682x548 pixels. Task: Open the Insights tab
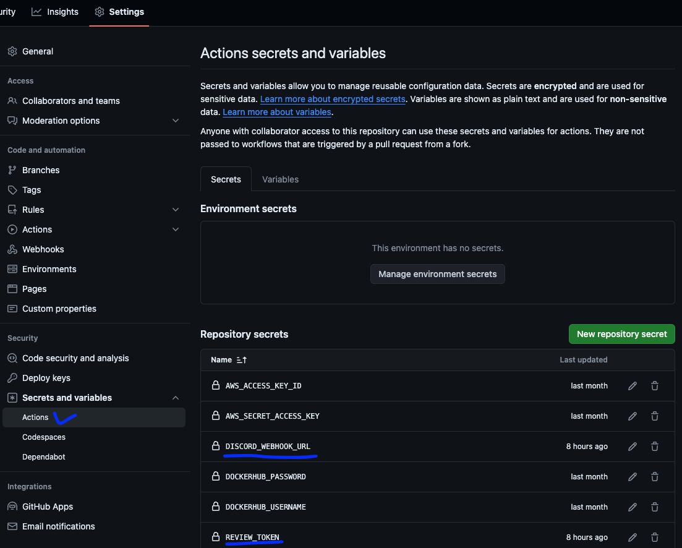point(55,12)
